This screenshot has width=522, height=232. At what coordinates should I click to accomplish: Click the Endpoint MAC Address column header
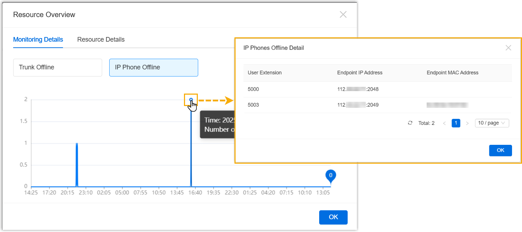pos(452,73)
